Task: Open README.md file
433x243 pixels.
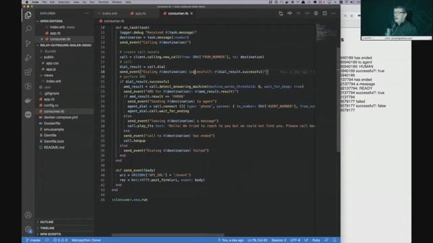Action: 54,147
